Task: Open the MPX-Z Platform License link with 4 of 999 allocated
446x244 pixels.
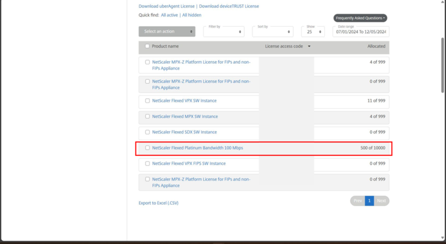Action: pyautogui.click(x=201, y=65)
